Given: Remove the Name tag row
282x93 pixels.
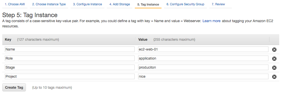Looking at the screenshot, I should (274, 50).
